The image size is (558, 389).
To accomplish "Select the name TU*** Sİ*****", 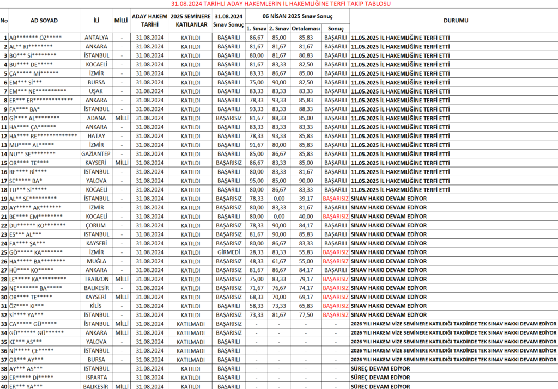I will [x=28, y=190].
